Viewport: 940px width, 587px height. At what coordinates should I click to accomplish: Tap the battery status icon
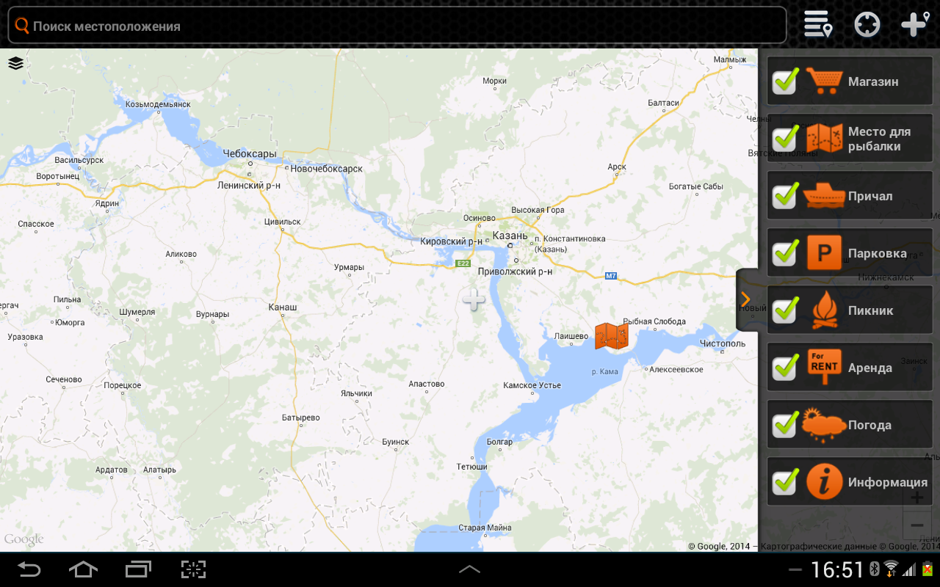928,569
